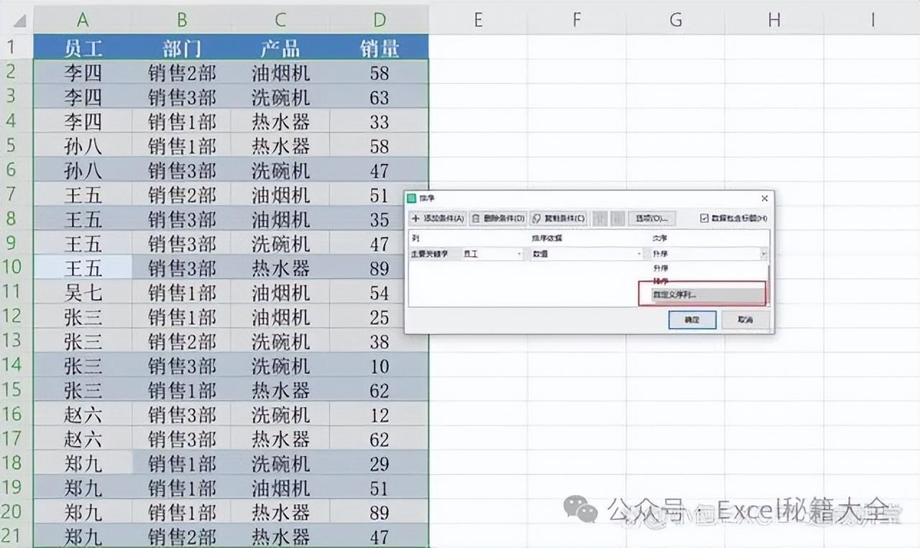Click the 复制条件 button in sort dialog

[x=558, y=218]
